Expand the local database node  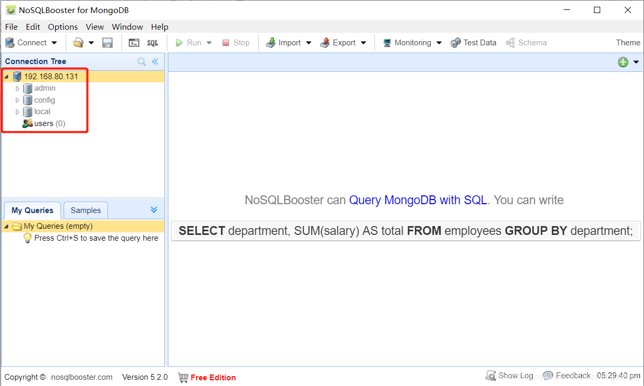(17, 111)
